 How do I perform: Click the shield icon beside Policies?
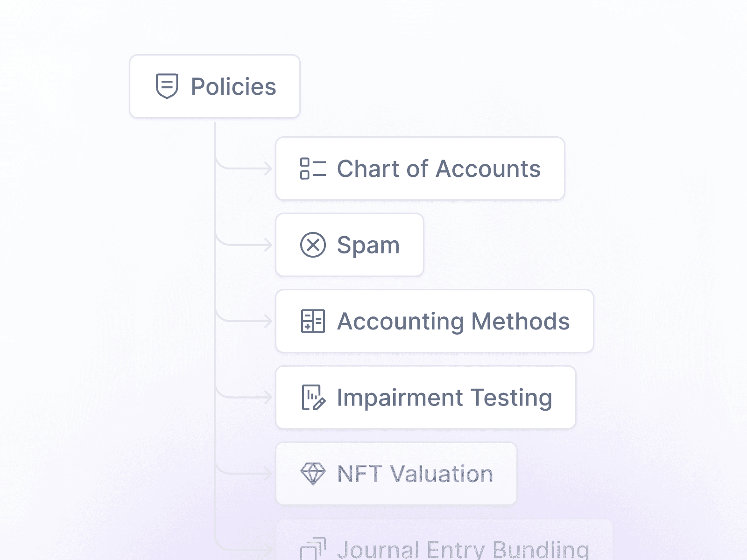coord(167,86)
